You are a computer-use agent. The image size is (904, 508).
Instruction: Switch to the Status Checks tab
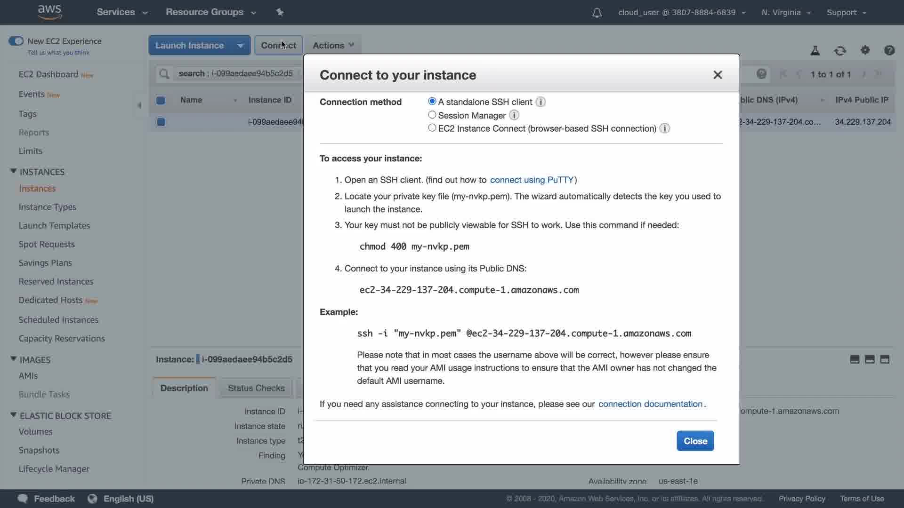point(256,388)
